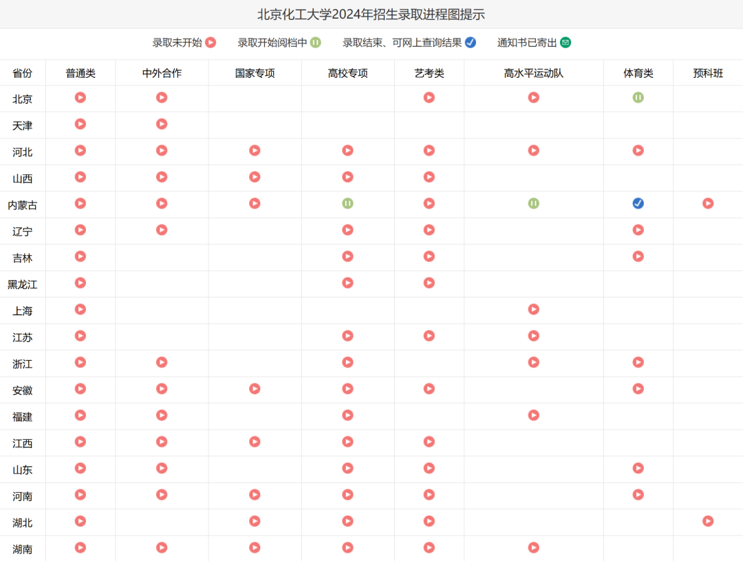Viewport: 743px width, 561px height.
Task: Click the 录取结束、可网上查询结果 legend label
Action: (x=402, y=43)
